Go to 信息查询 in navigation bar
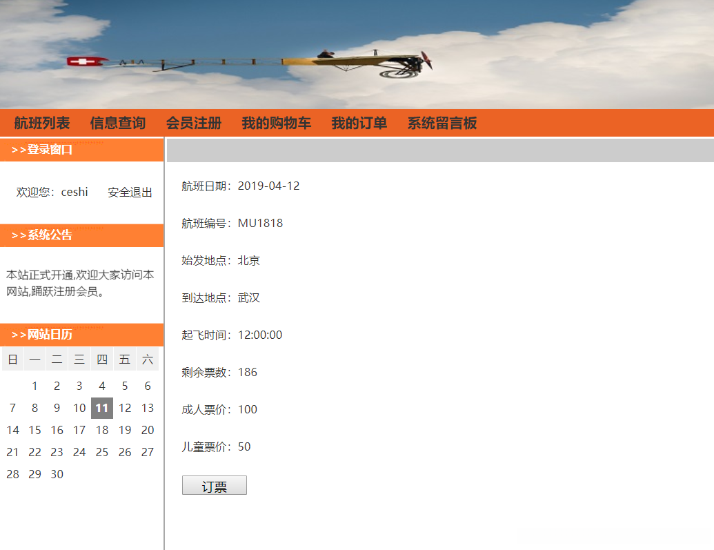Screen dimensions: 714x550 117,123
